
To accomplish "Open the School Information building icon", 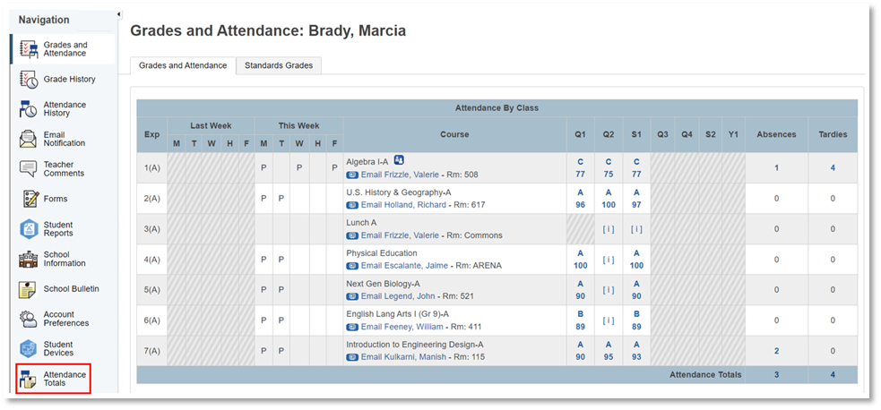I will pos(28,259).
